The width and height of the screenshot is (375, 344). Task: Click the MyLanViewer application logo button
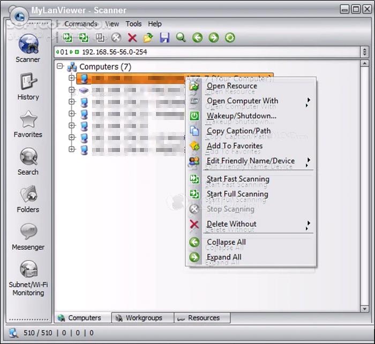[19, 16]
